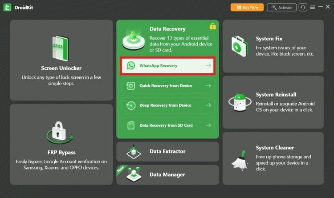
Task: Click the arrow beside Quick Recovery from Device
Action: pos(208,85)
